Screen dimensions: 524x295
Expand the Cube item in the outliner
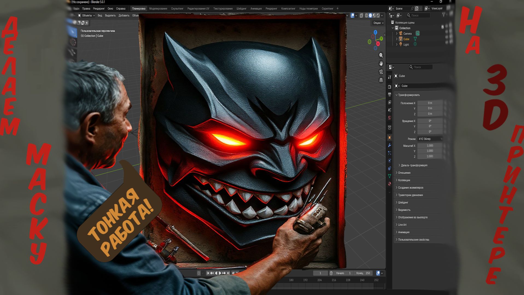click(397, 39)
